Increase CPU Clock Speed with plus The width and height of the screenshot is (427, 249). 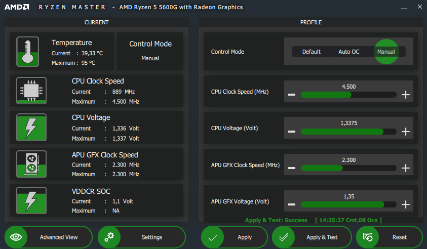click(x=405, y=95)
